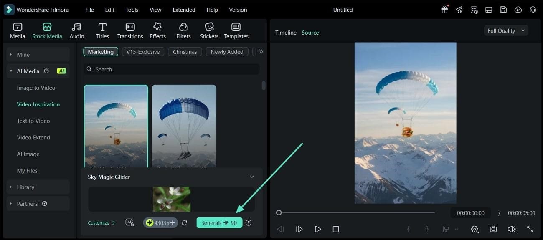543x240 pixels.
Task: Select the Christmas category tag
Action: click(185, 52)
